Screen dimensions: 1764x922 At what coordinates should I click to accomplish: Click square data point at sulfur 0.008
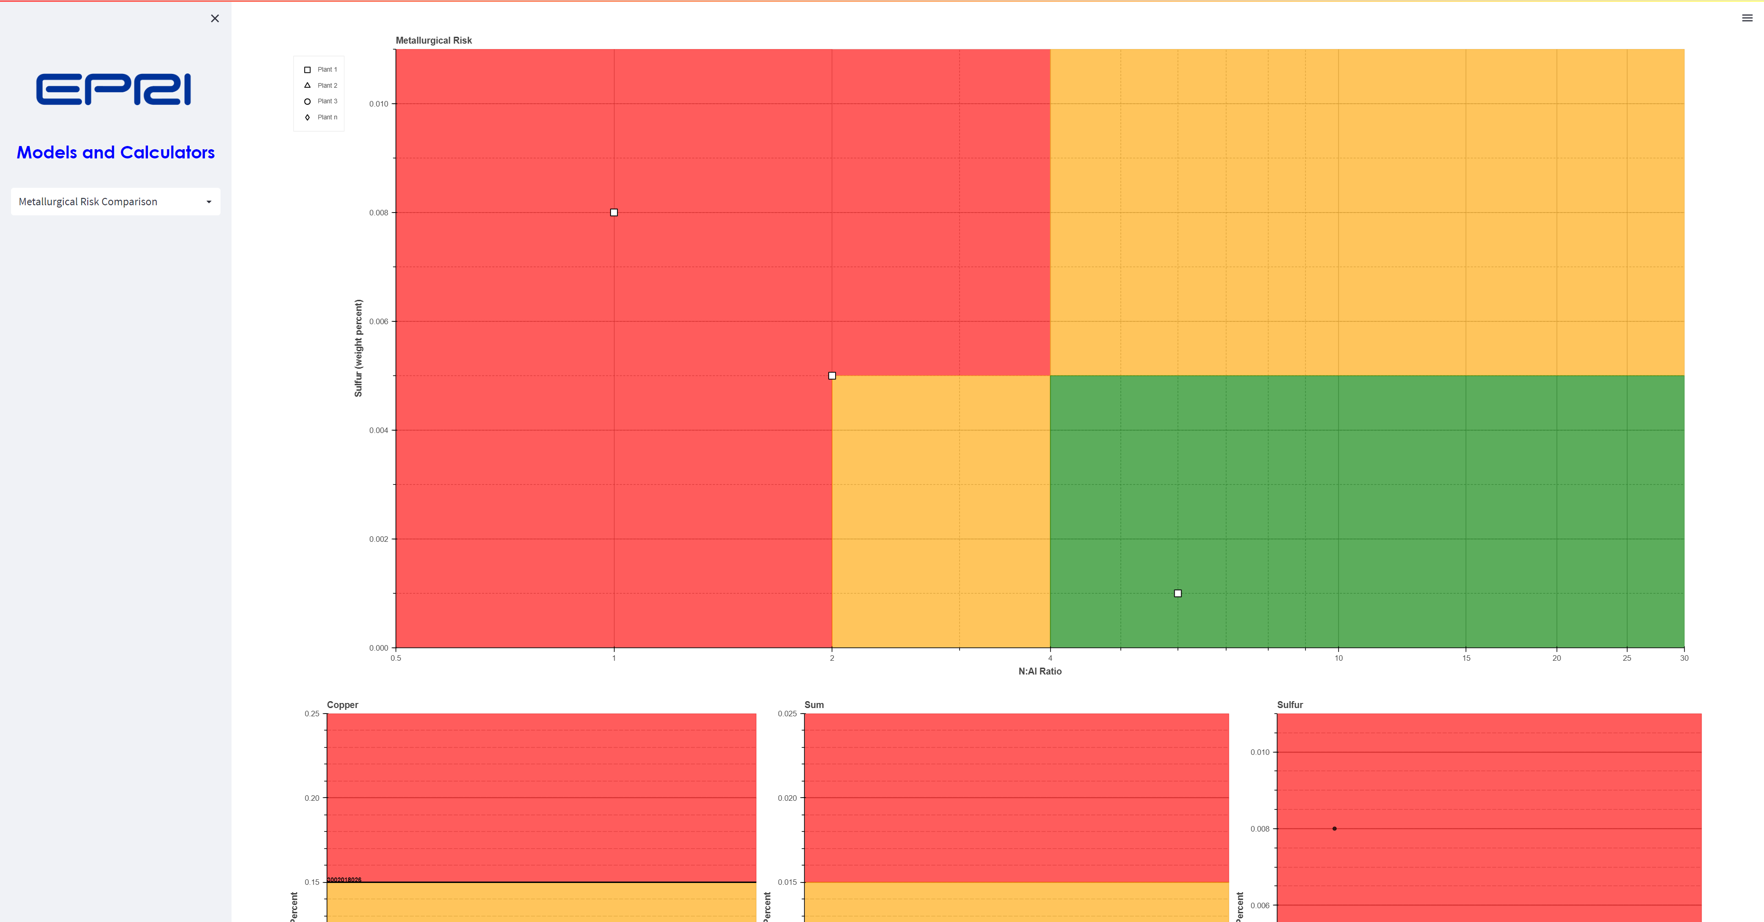point(614,213)
